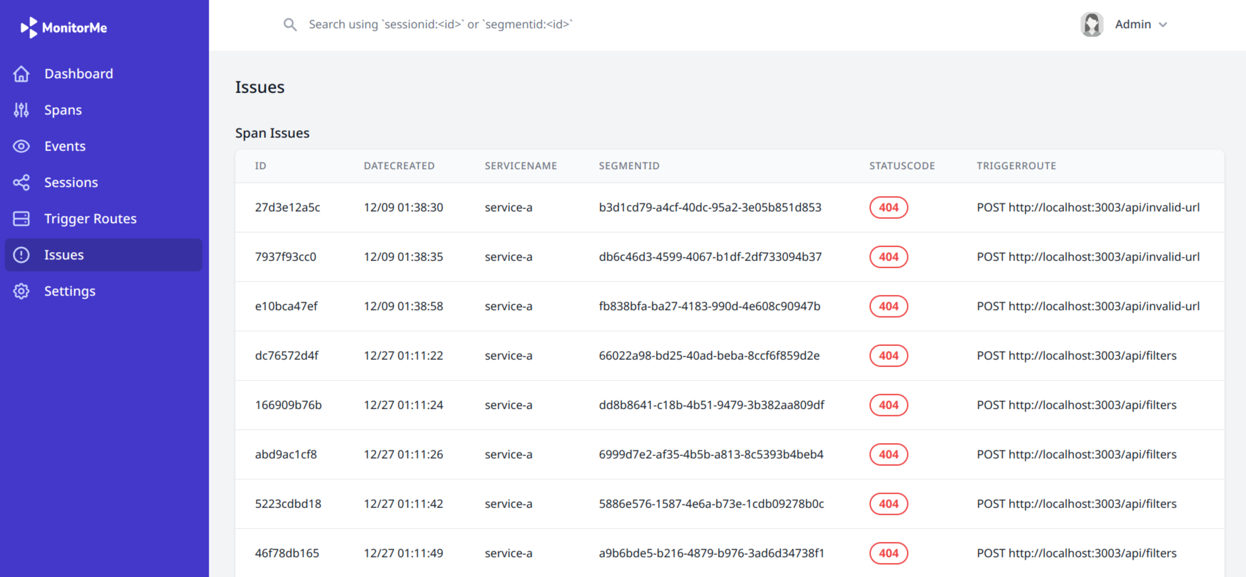The height and width of the screenshot is (577, 1246).
Task: Open the Issues menu item
Action: coord(64,255)
